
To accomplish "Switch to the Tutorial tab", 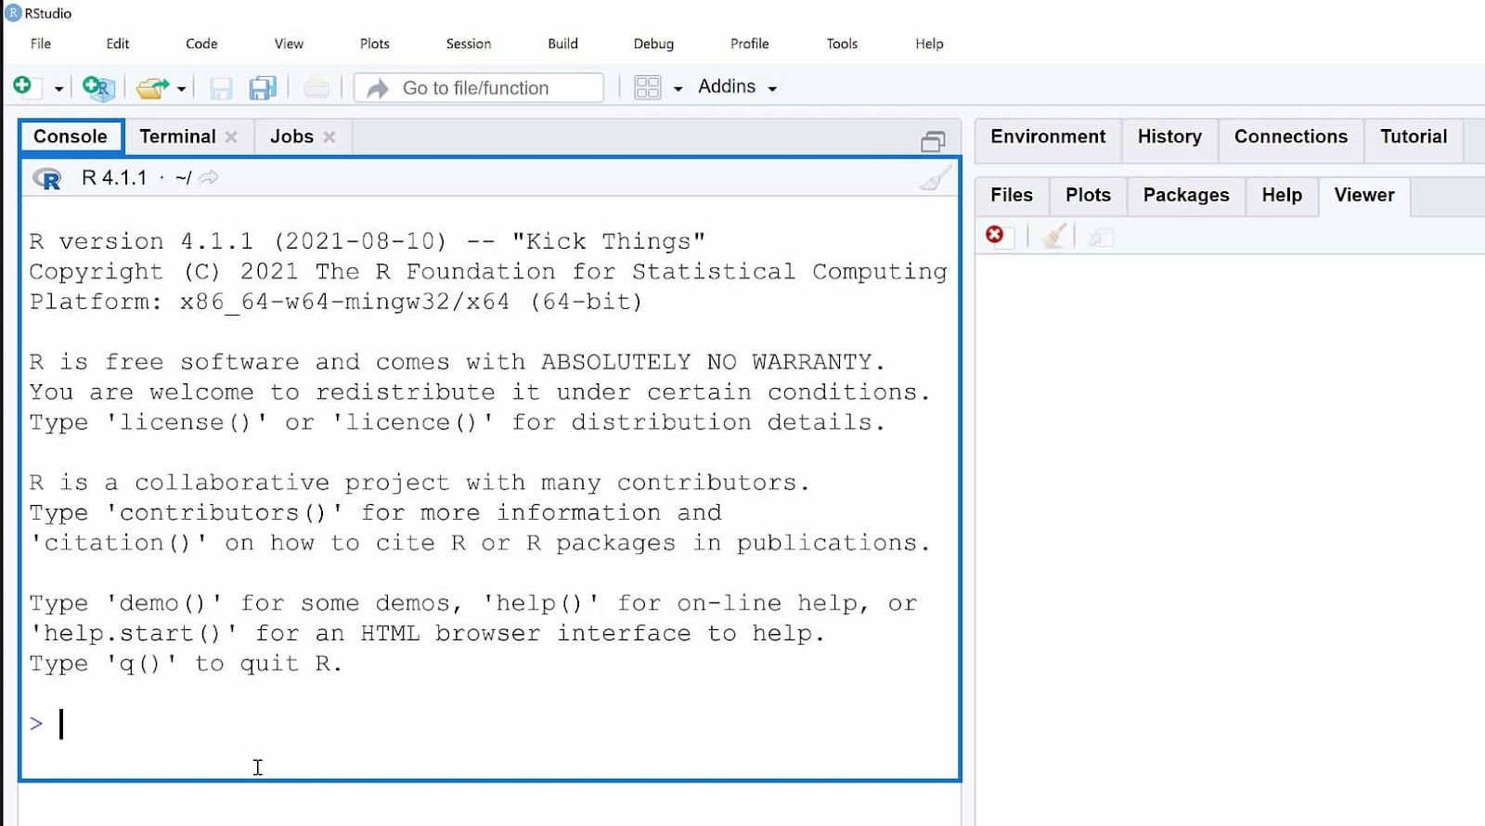I will pos(1414,136).
